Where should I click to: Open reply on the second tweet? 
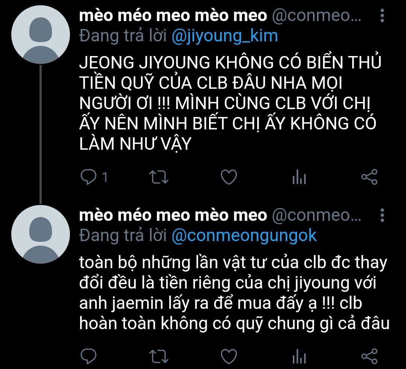click(89, 356)
